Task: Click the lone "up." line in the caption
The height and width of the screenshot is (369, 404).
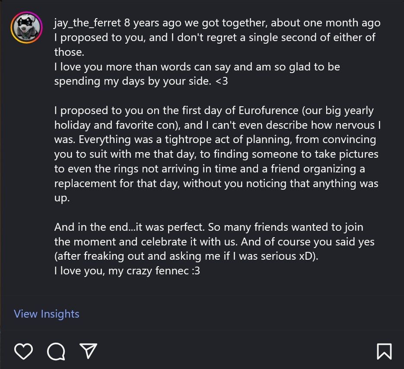Action: [x=61, y=198]
